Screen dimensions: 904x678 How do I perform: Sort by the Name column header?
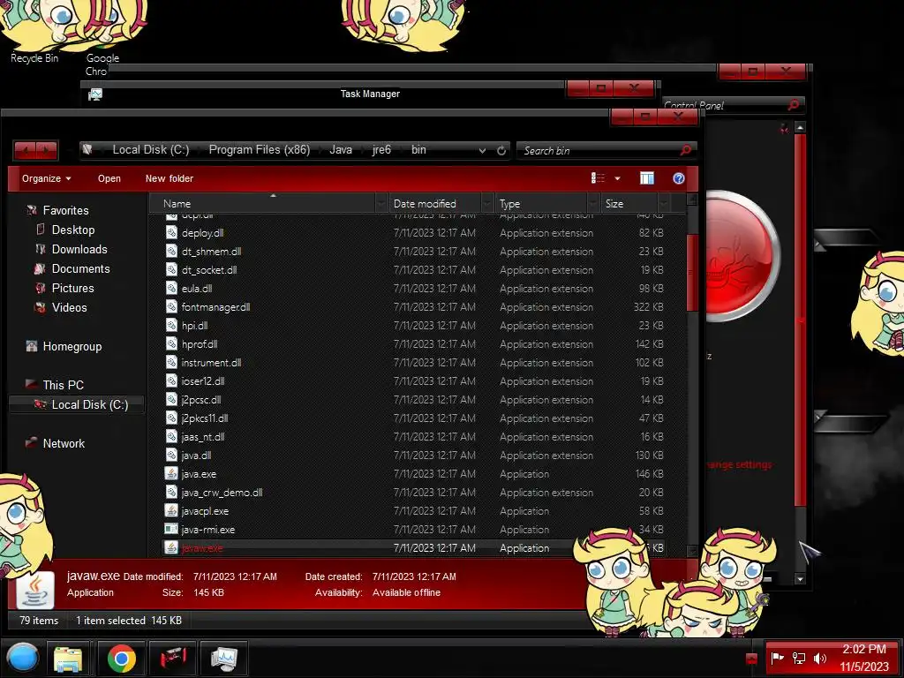262,204
